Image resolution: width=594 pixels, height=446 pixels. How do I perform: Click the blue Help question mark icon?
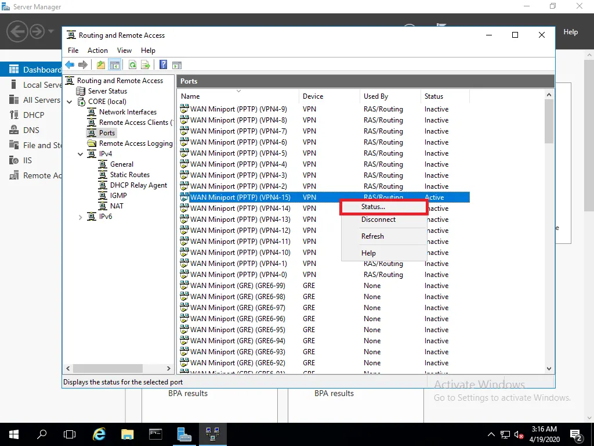coord(163,65)
